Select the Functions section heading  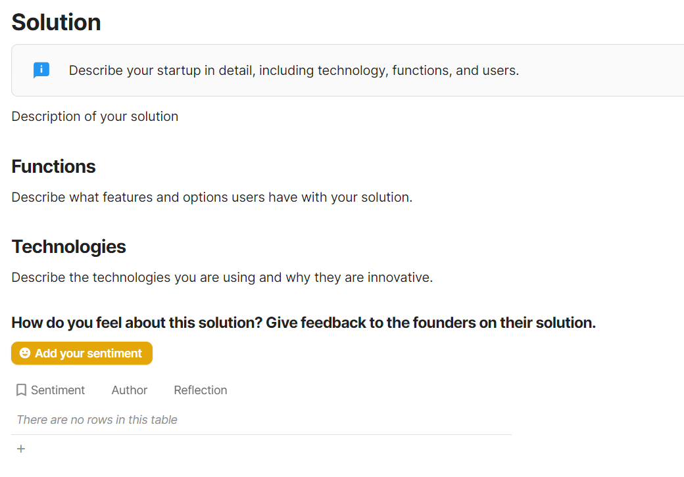pyautogui.click(x=54, y=167)
